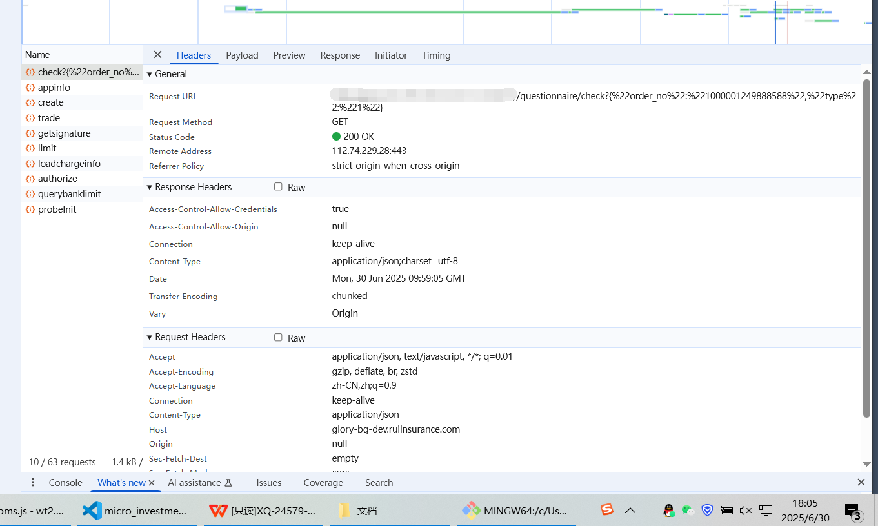Click the JSON icon beside limit
Image resolution: width=878 pixels, height=526 pixels.
click(x=30, y=148)
